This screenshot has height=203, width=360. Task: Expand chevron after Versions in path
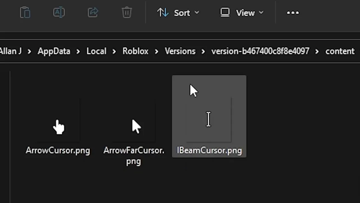[x=203, y=52]
